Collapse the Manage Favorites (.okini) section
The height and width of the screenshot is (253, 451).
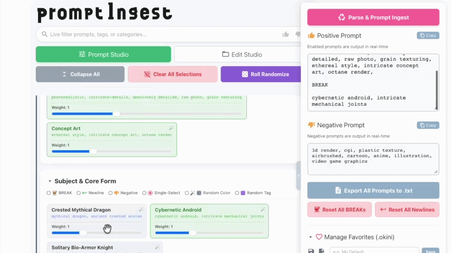(x=310, y=237)
